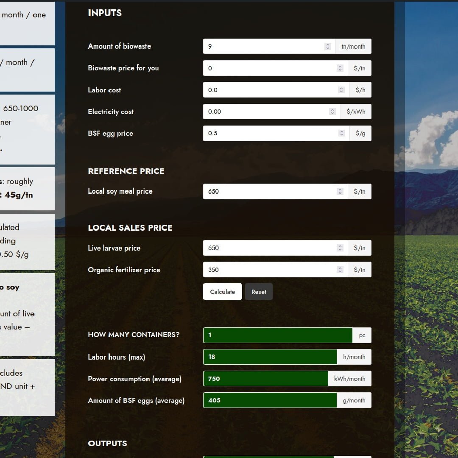Click the Calculate button
The image size is (458, 458).
tap(222, 292)
